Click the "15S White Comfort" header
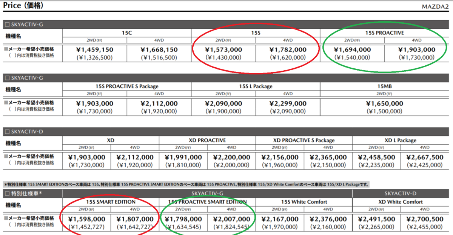This screenshot has width=453, height=235. (304, 202)
